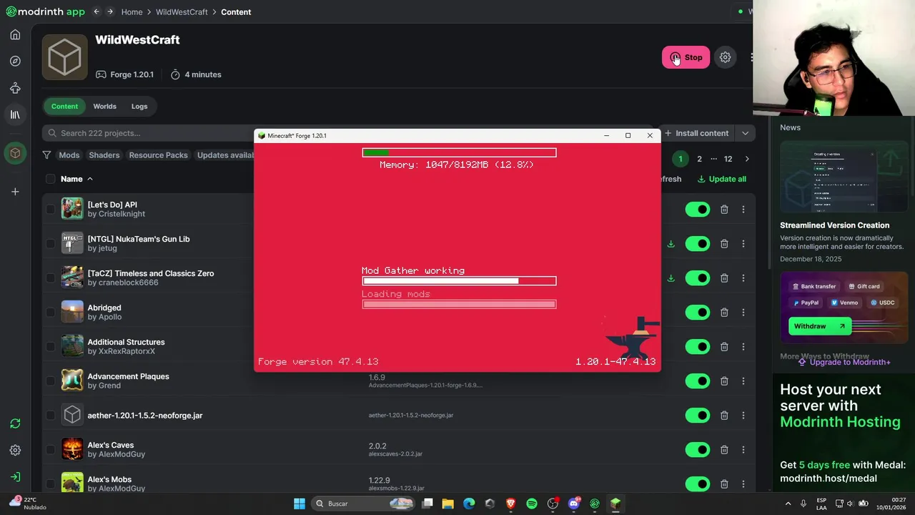Select all mods with header checkbox
Viewport: 915px width, 515px height.
(x=50, y=179)
